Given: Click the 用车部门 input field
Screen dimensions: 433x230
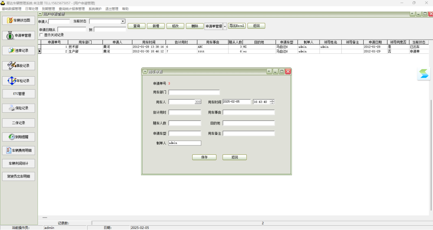Looking at the screenshot, I should (194, 92).
